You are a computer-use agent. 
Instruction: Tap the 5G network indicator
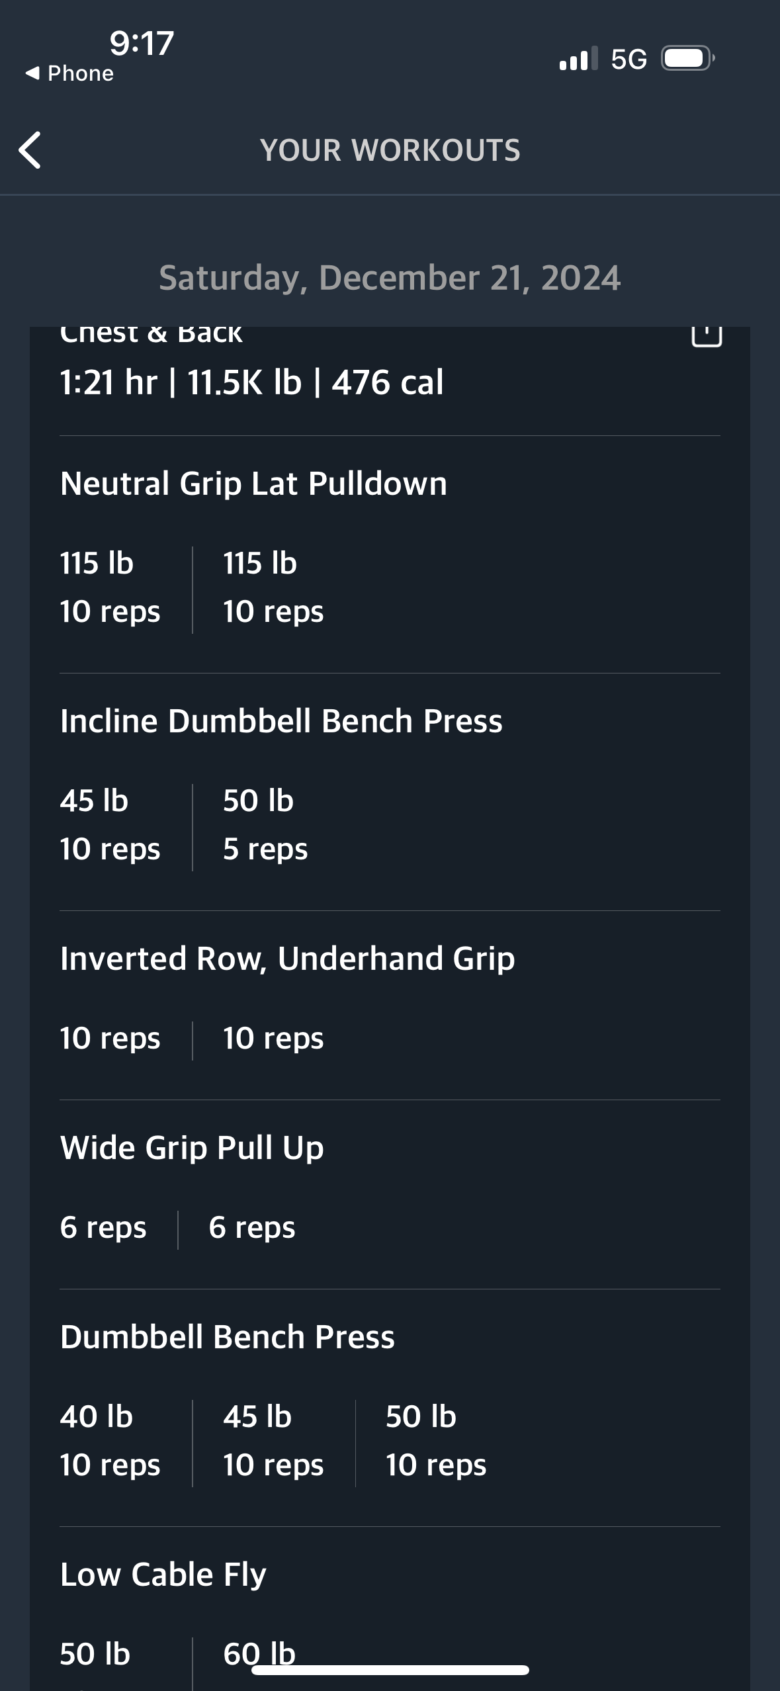coord(628,60)
